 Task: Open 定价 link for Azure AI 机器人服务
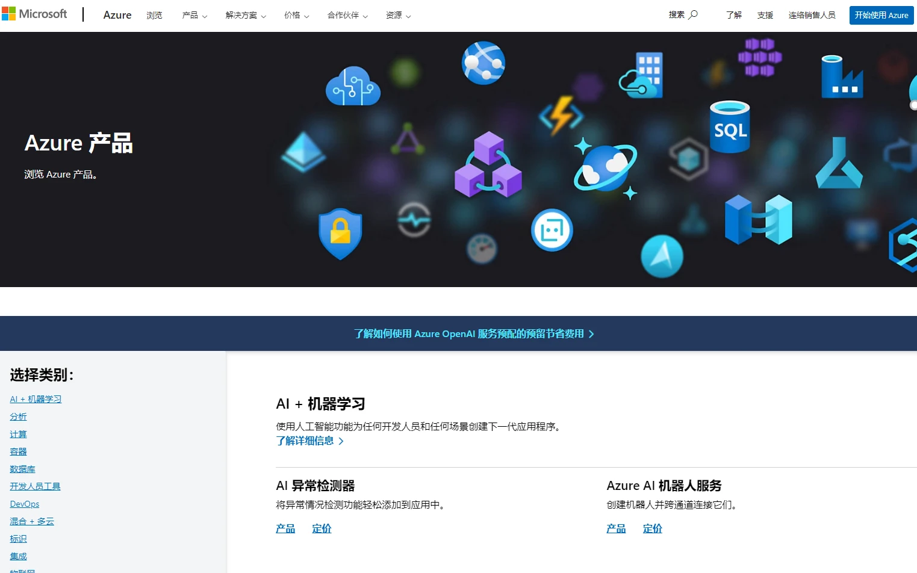pos(652,528)
